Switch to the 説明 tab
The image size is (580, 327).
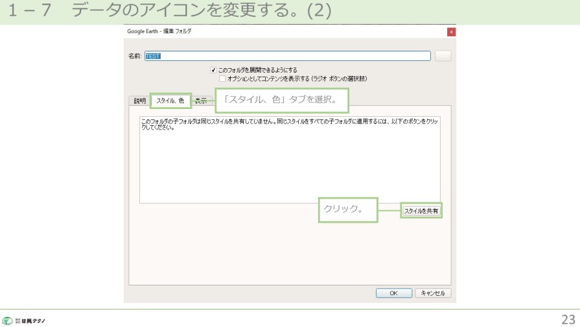tap(139, 101)
